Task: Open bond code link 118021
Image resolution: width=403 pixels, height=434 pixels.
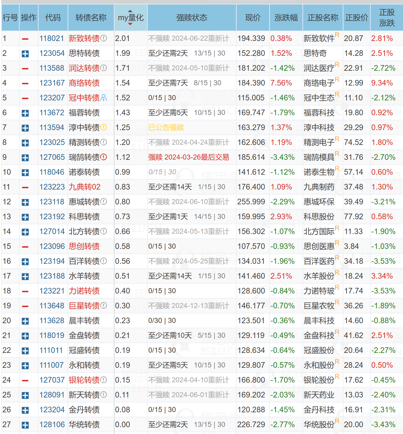Action: click(52, 38)
